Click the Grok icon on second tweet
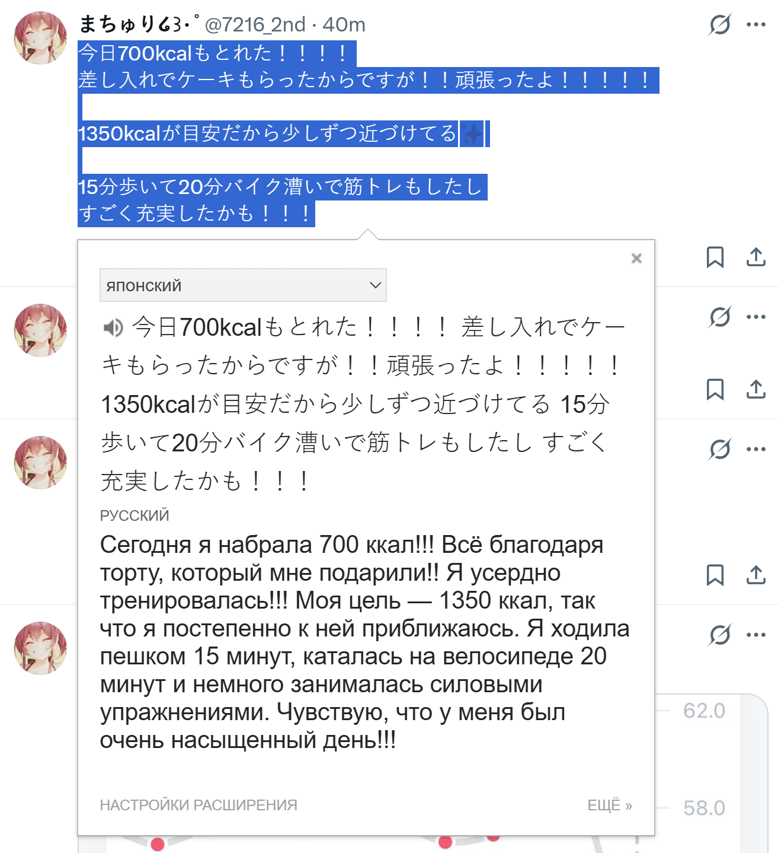The height and width of the screenshot is (853, 778). click(720, 317)
